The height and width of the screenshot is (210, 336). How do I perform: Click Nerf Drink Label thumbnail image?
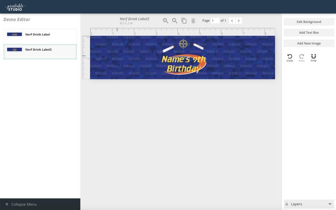coord(14,34)
